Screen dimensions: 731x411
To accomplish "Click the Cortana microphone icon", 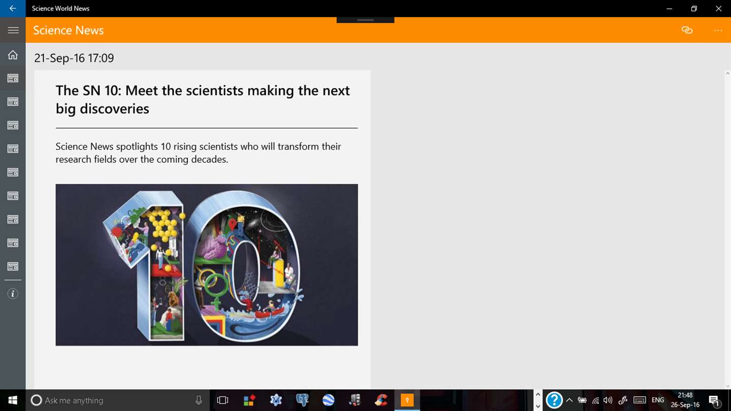I will click(198, 400).
